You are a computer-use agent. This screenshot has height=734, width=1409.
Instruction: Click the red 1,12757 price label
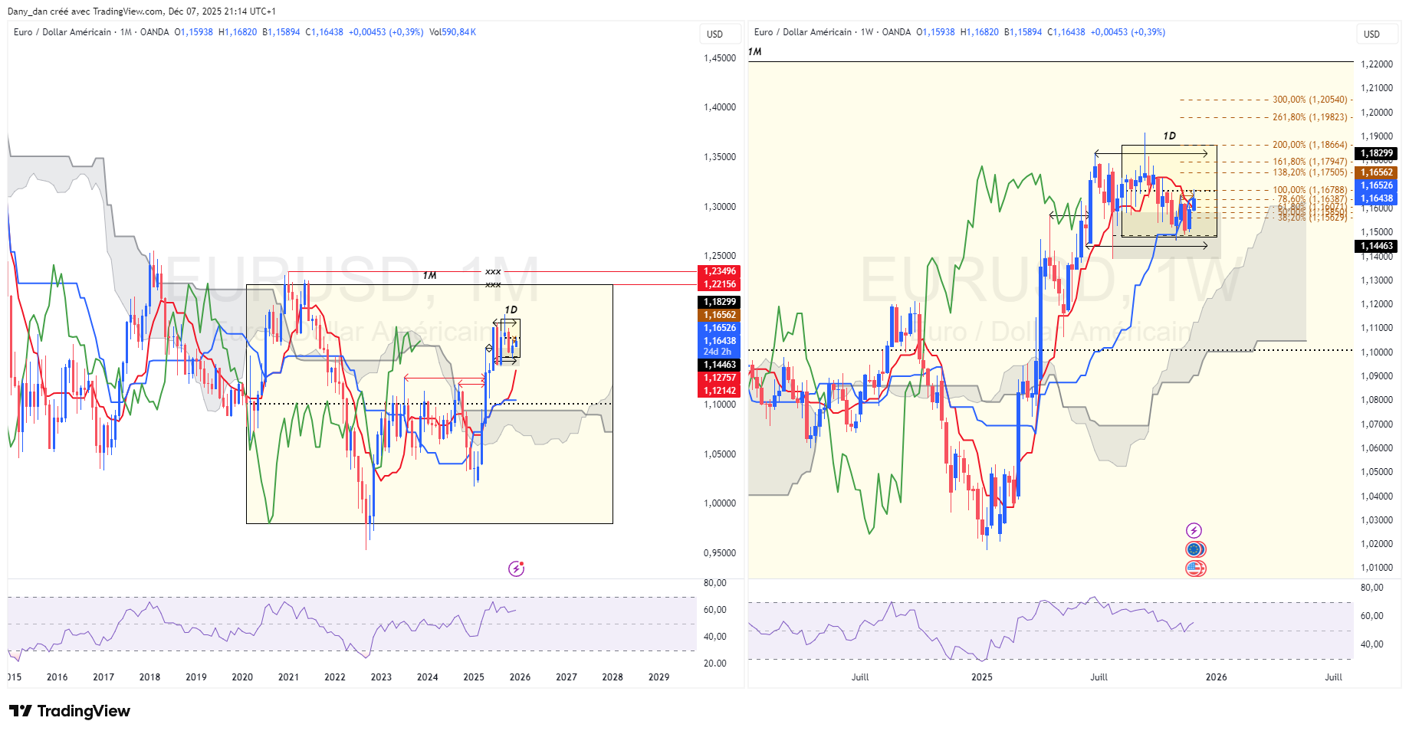(x=719, y=378)
